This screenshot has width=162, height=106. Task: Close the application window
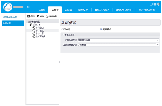point(159,4)
